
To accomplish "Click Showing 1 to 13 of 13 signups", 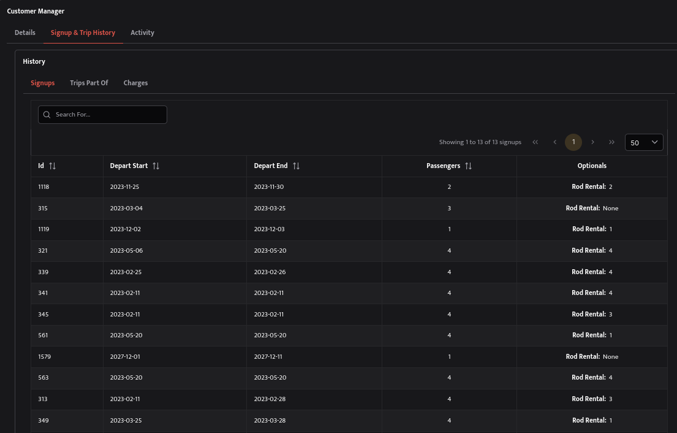I will [x=480, y=142].
